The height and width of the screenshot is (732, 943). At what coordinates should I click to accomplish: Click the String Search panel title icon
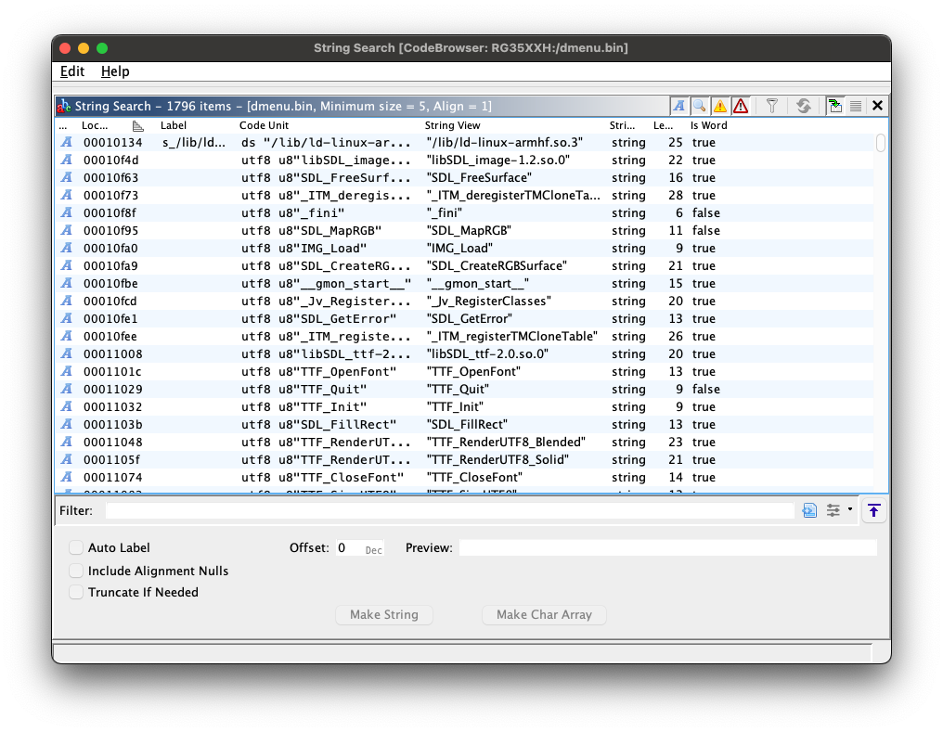point(64,107)
